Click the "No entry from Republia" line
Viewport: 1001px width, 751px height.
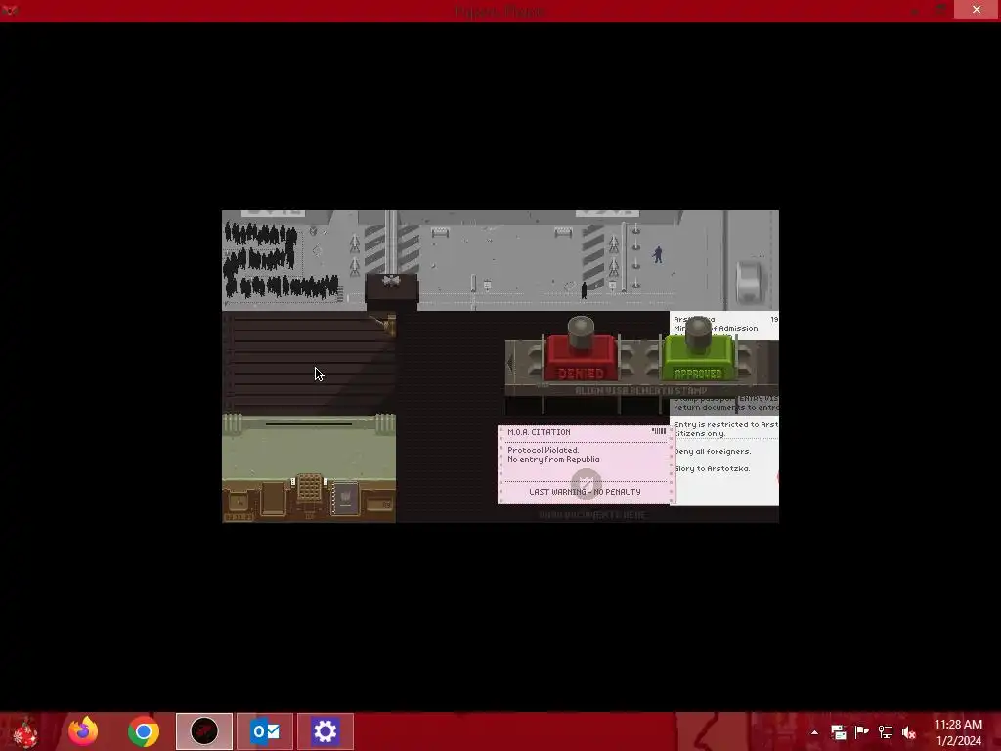click(x=553, y=459)
